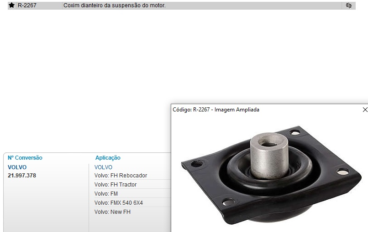The image size is (368, 232).
Task: Click the Nº Conversão header
Action: tap(25, 158)
